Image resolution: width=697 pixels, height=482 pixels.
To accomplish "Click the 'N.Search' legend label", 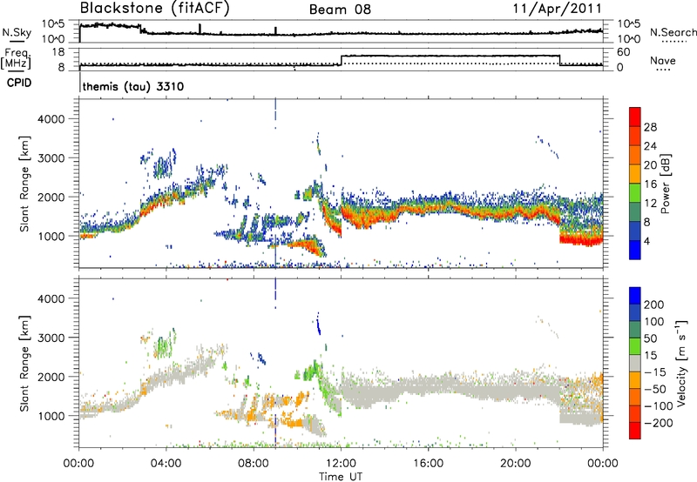I will point(673,32).
